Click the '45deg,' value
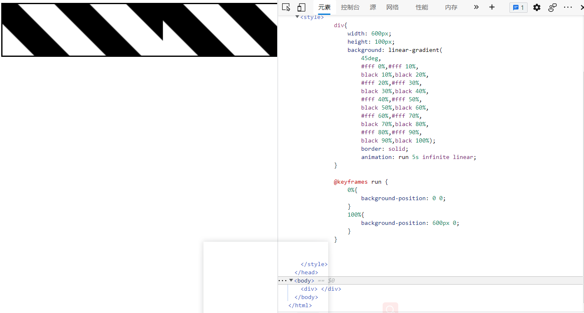This screenshot has width=584, height=313. coord(371,58)
